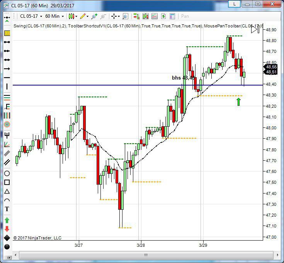Select the Triangle drawing tool
The width and height of the screenshot is (284, 263).
point(7,192)
